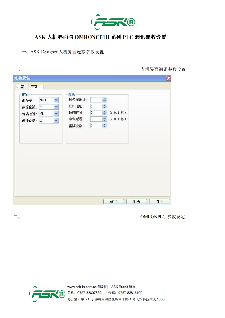Confirm with the 确定 button
225x318 pixels.
click(114, 202)
